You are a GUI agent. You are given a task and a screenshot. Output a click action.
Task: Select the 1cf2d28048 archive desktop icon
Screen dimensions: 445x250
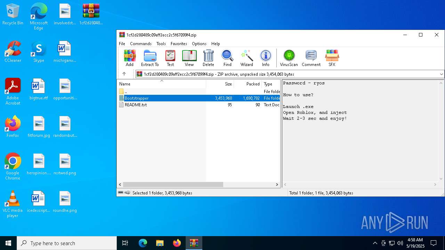[91, 15]
